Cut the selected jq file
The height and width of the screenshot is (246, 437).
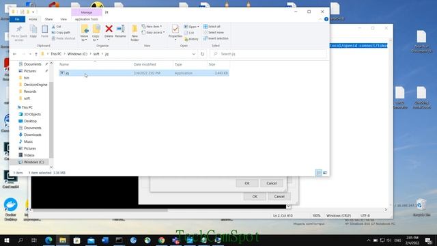(57, 27)
